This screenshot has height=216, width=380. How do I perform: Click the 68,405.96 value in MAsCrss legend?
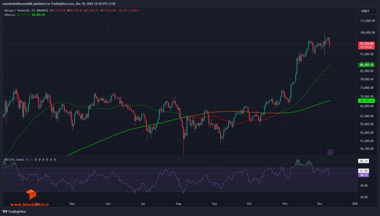tap(38, 15)
